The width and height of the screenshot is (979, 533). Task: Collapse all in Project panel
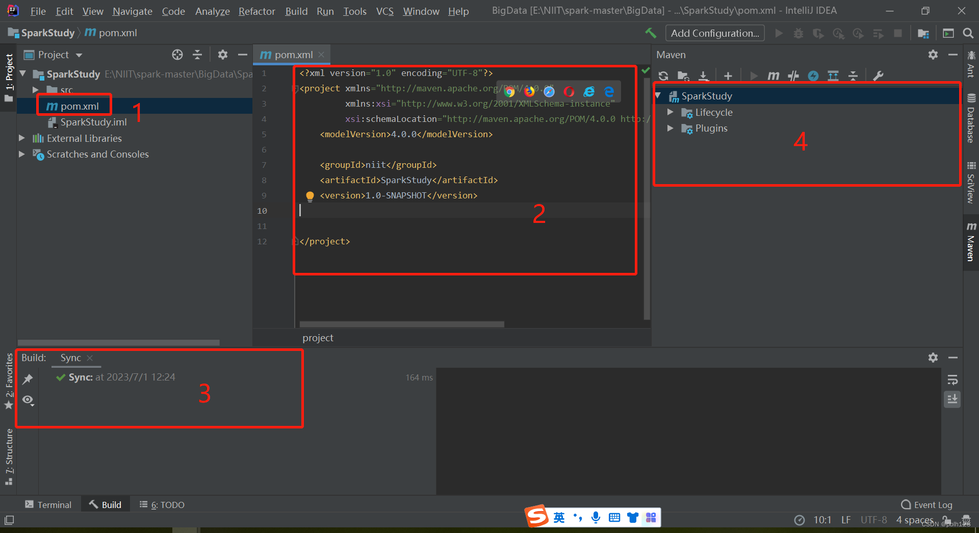pyautogui.click(x=197, y=55)
